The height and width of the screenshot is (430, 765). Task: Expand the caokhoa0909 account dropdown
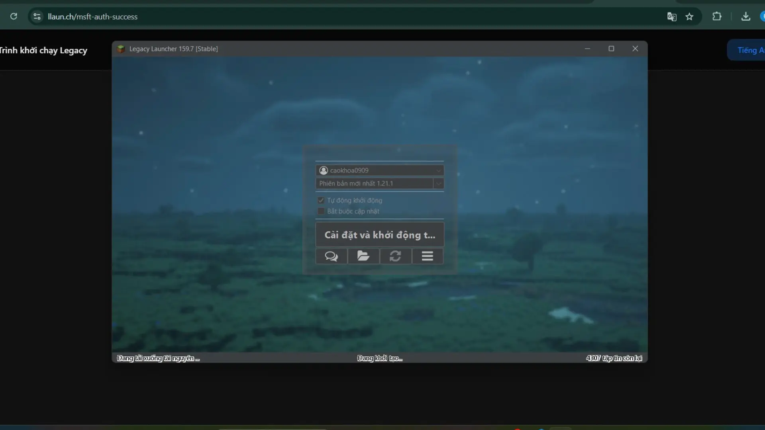(439, 170)
